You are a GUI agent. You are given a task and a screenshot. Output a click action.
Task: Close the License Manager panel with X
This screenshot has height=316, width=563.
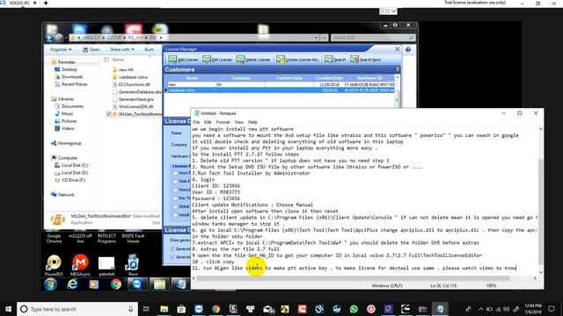click(397, 49)
